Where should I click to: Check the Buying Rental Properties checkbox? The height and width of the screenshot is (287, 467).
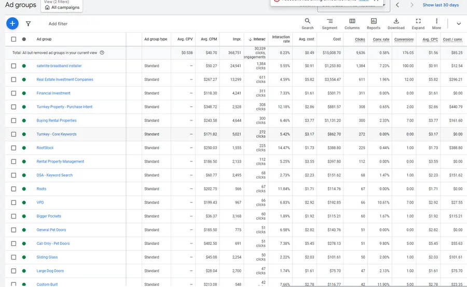click(x=13, y=121)
